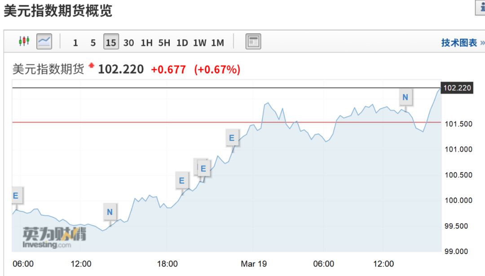Choose the 1M monthly timeframe
485x276 pixels.
tap(217, 43)
